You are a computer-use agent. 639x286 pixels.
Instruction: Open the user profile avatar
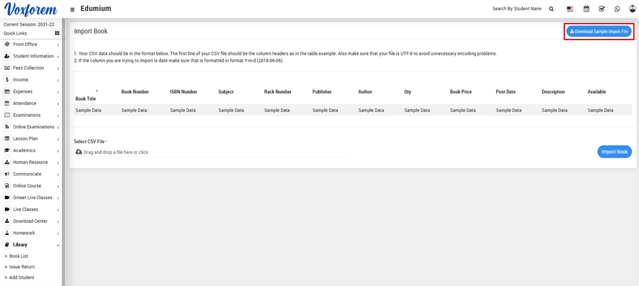click(632, 9)
